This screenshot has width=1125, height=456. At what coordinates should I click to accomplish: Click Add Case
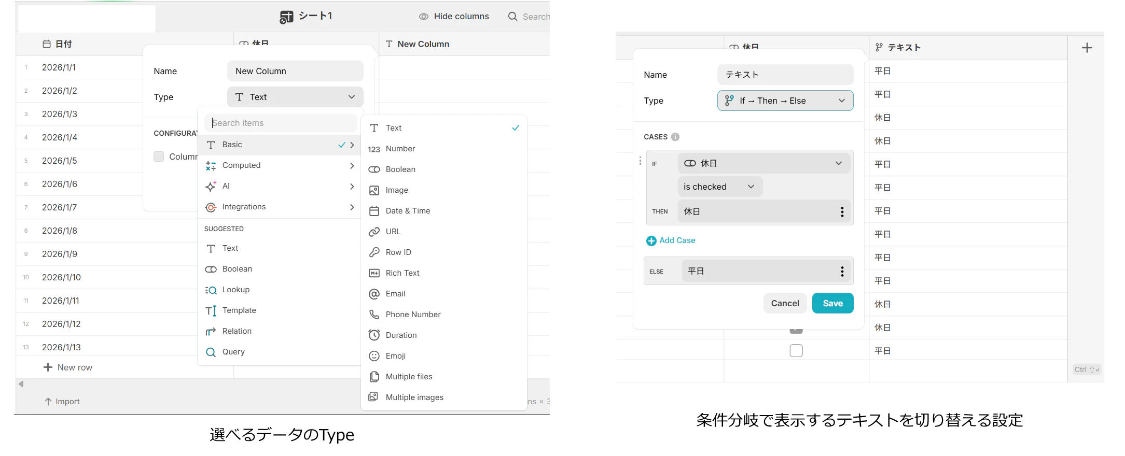pyautogui.click(x=671, y=240)
